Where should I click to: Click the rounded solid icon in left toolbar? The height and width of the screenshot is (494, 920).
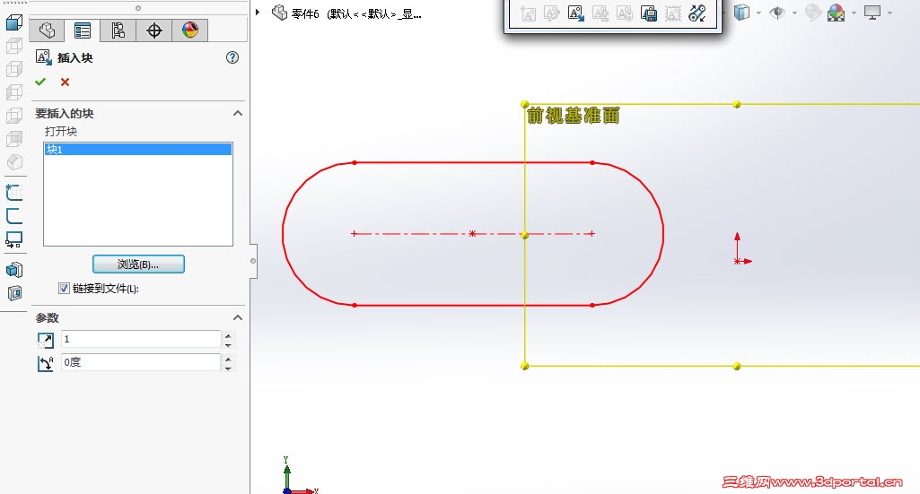[x=14, y=162]
